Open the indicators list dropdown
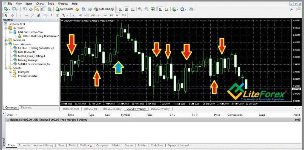 [x=175, y=9]
